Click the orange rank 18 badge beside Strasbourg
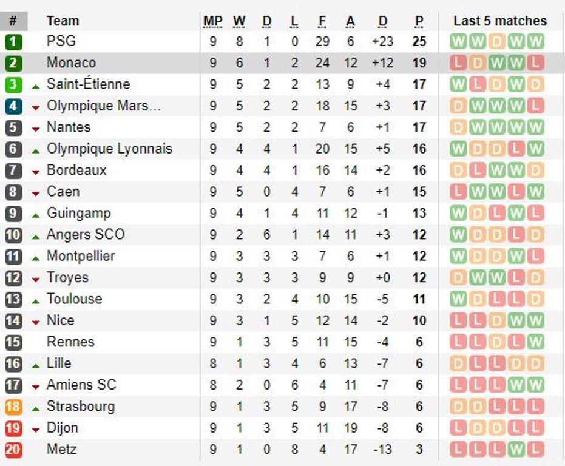 pyautogui.click(x=13, y=407)
